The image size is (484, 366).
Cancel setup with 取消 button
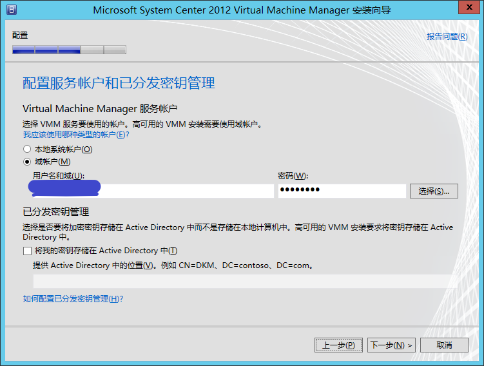click(444, 345)
